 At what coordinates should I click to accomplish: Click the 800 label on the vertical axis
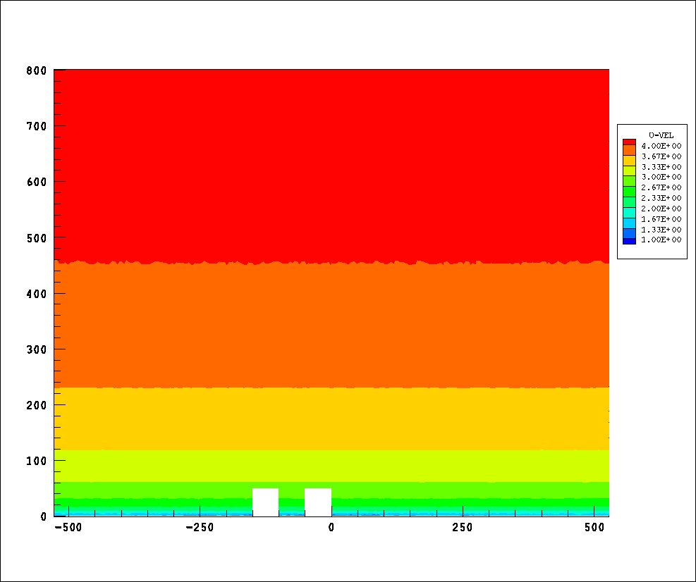pyautogui.click(x=37, y=70)
